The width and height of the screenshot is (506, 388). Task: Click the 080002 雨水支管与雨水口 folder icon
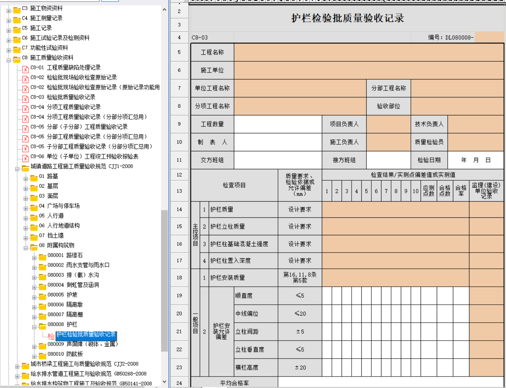tap(42, 267)
